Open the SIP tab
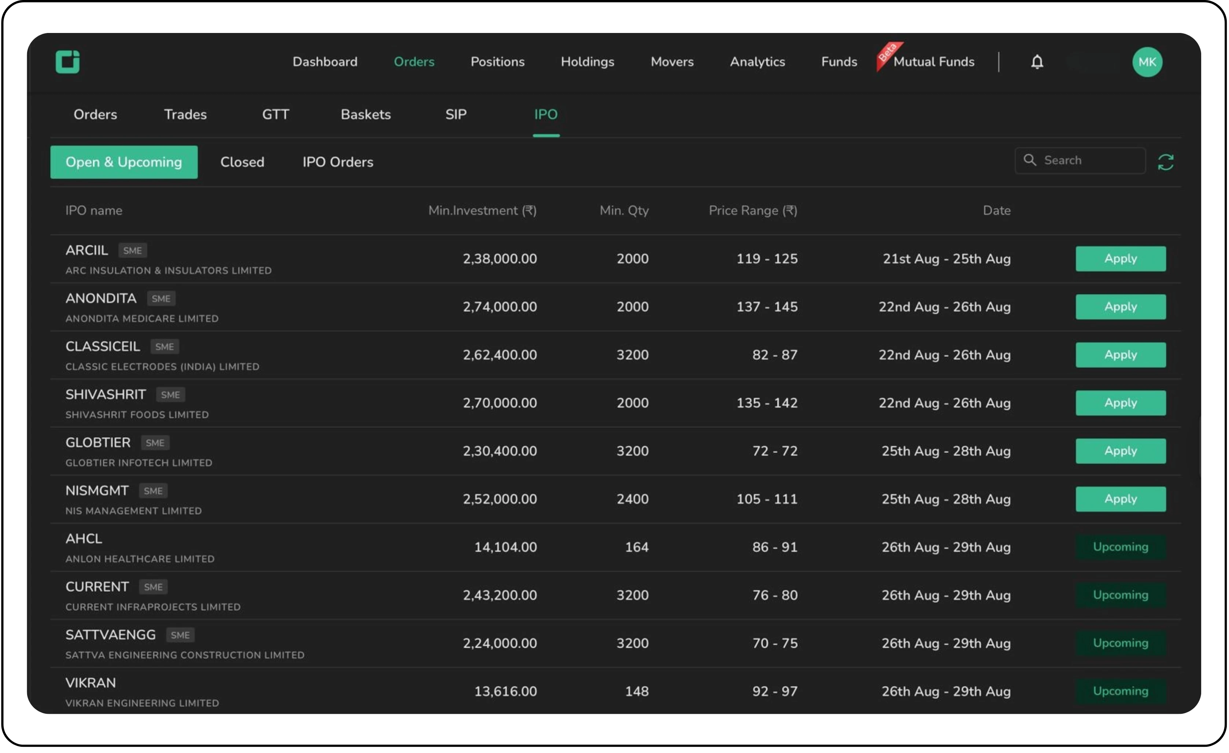Image resolution: width=1229 pixels, height=753 pixels. click(x=455, y=114)
